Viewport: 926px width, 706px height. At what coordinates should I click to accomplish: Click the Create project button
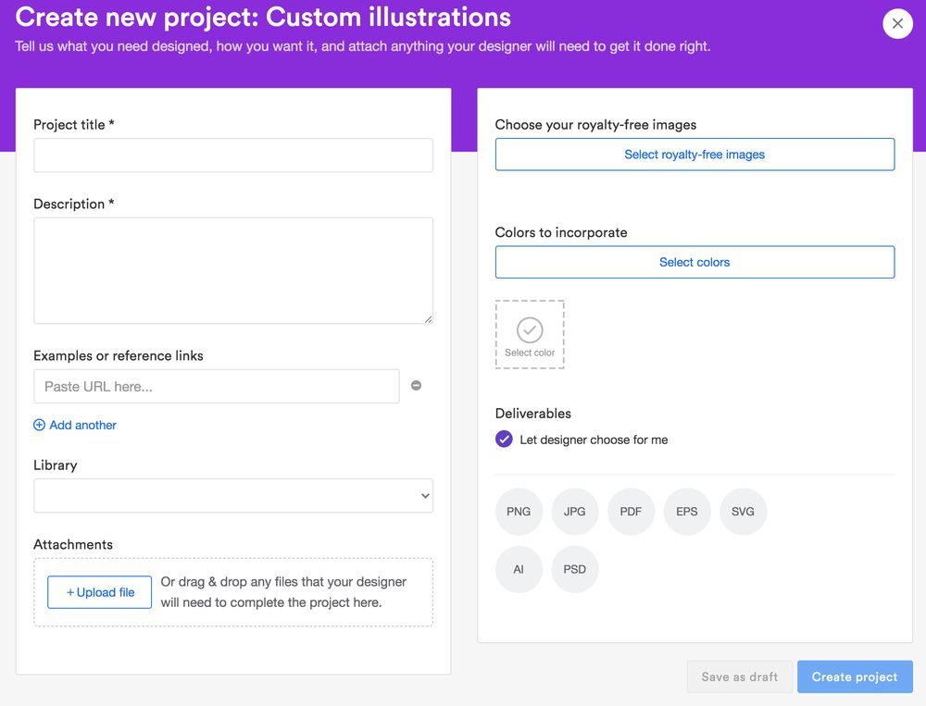855,677
